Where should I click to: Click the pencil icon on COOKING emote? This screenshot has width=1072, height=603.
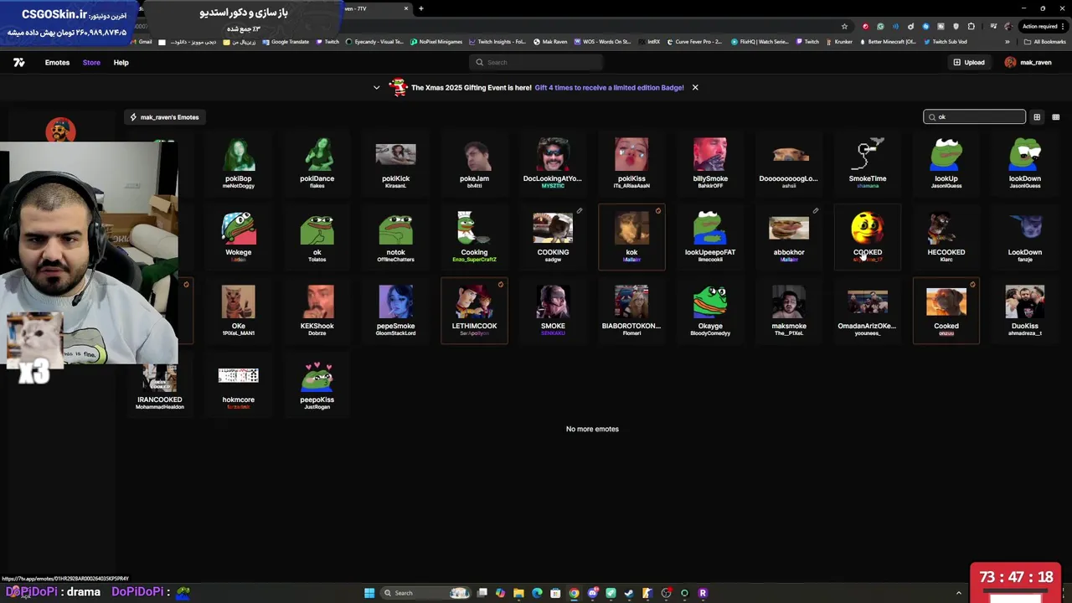[x=579, y=211]
